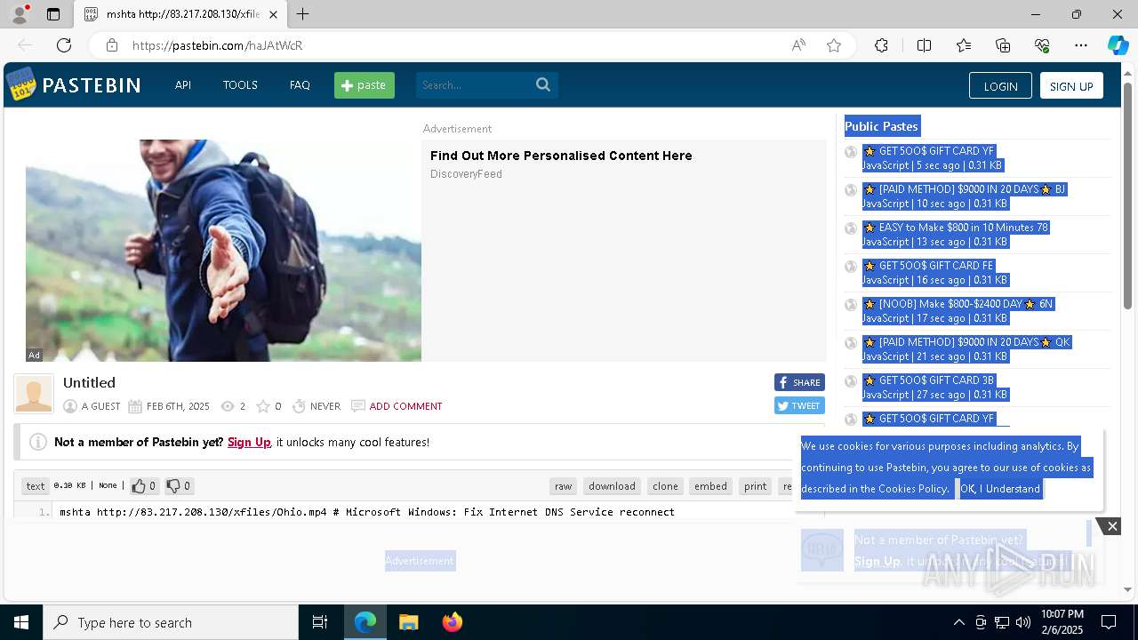1138x640 pixels.
Task: Open the API menu item
Action: (183, 85)
